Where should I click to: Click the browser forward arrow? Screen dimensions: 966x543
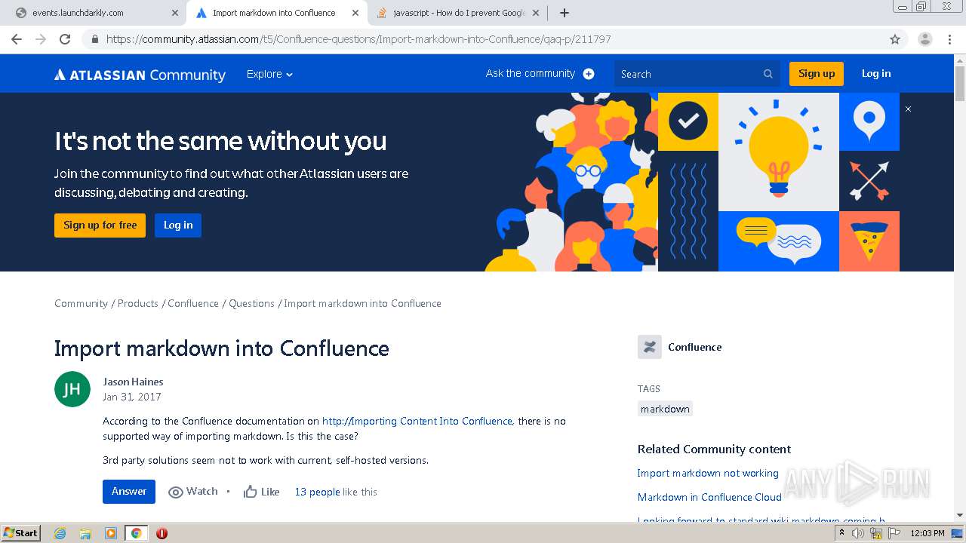[x=41, y=39]
